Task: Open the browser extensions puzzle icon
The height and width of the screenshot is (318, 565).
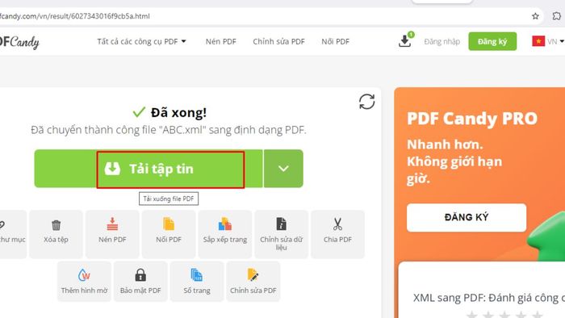Action: (557, 16)
